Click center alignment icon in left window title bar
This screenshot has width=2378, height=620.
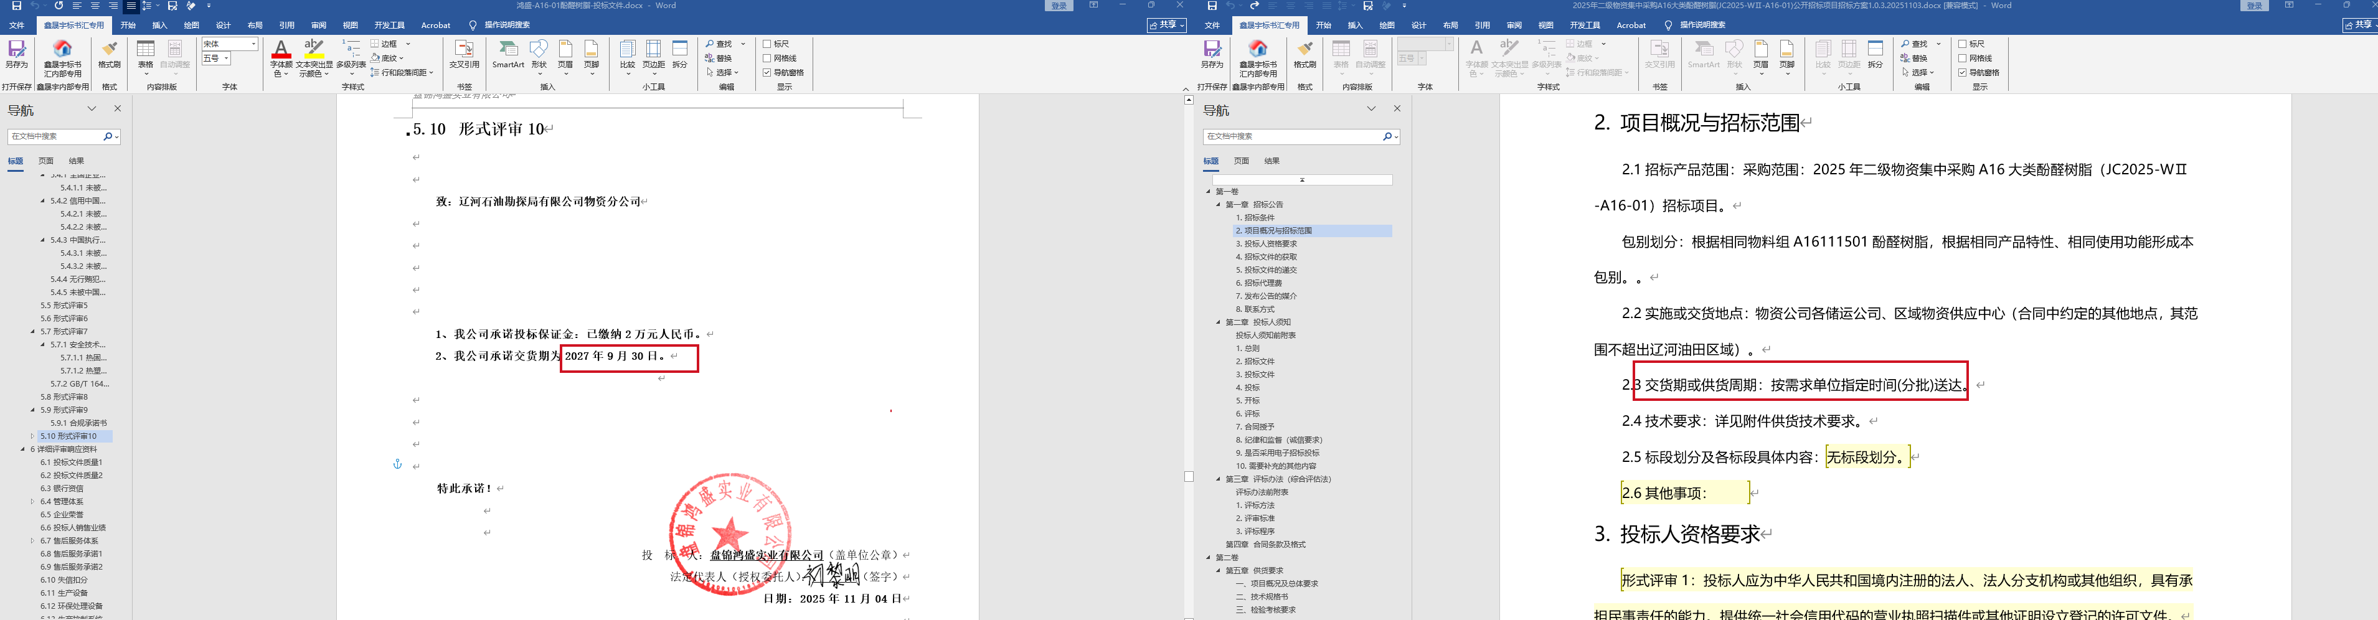tap(96, 6)
